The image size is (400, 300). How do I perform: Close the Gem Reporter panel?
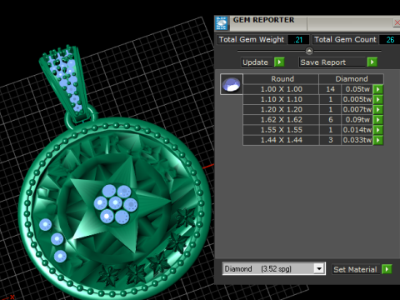[397, 22]
